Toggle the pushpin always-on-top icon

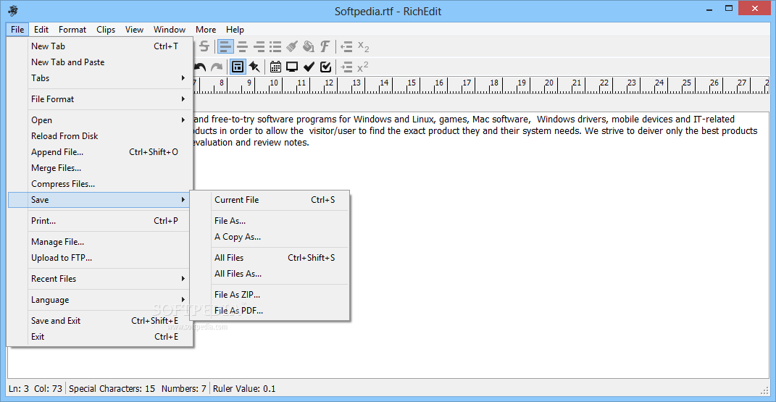click(x=254, y=67)
